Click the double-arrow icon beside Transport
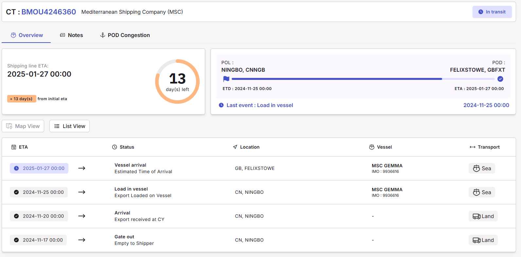This screenshot has width=521, height=257. click(x=472, y=147)
